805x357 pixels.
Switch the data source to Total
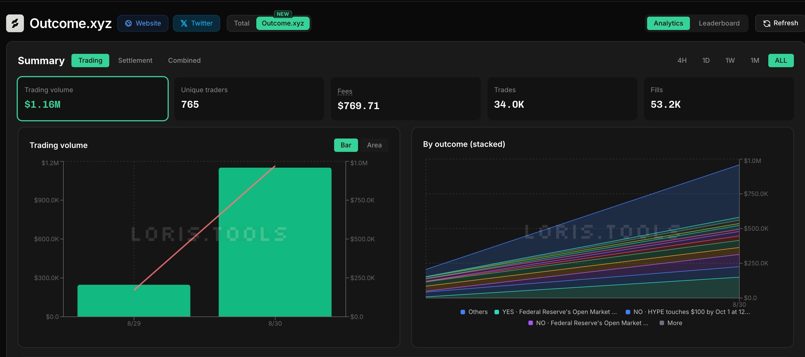pyautogui.click(x=242, y=23)
